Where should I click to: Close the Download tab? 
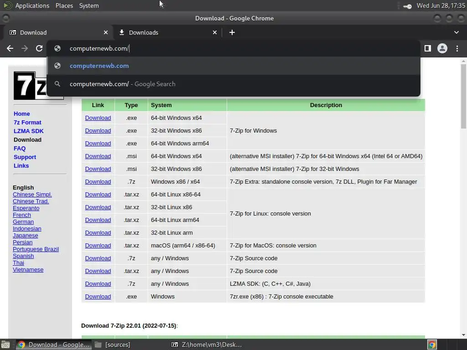coord(106,32)
